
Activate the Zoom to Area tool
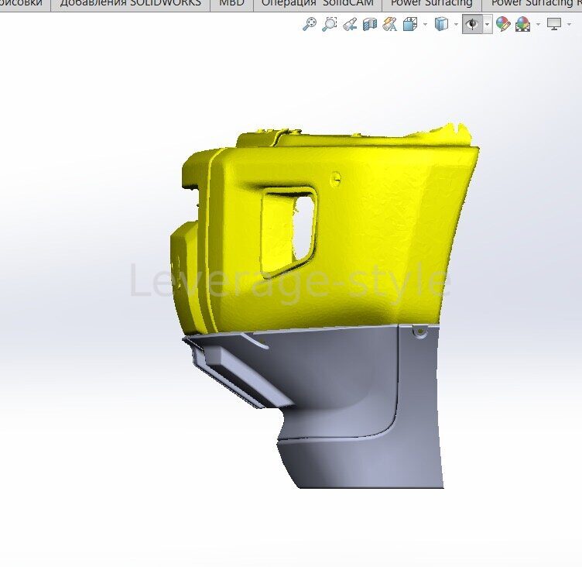pyautogui.click(x=330, y=24)
